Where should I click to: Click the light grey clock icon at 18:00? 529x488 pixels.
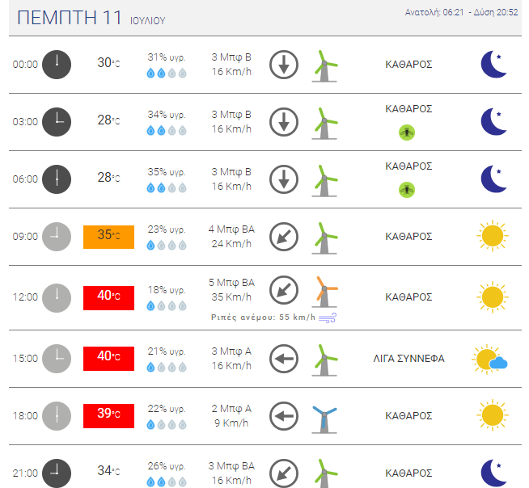(57, 416)
